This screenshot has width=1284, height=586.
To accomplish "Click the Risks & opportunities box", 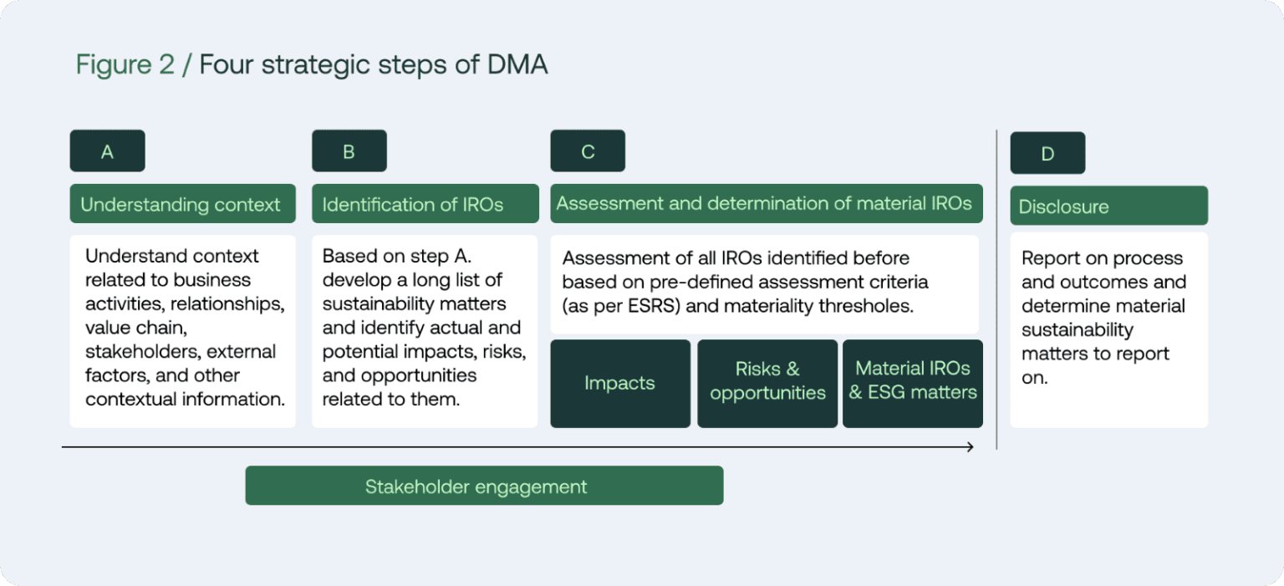I will [x=767, y=383].
